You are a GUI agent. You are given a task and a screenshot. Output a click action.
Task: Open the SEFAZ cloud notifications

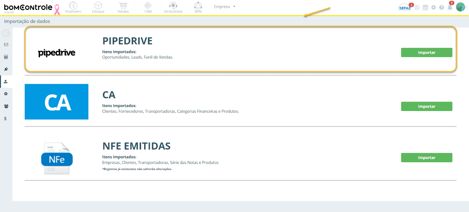point(405,7)
